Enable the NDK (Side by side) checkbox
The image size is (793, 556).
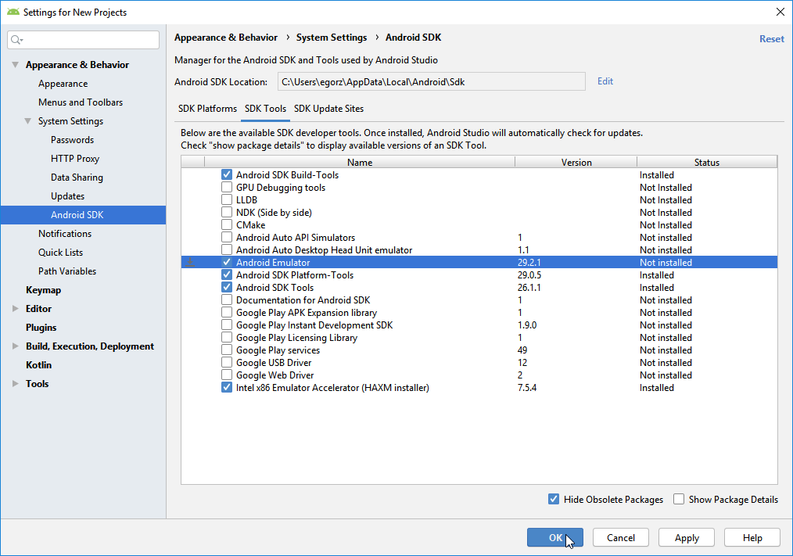pyautogui.click(x=227, y=213)
